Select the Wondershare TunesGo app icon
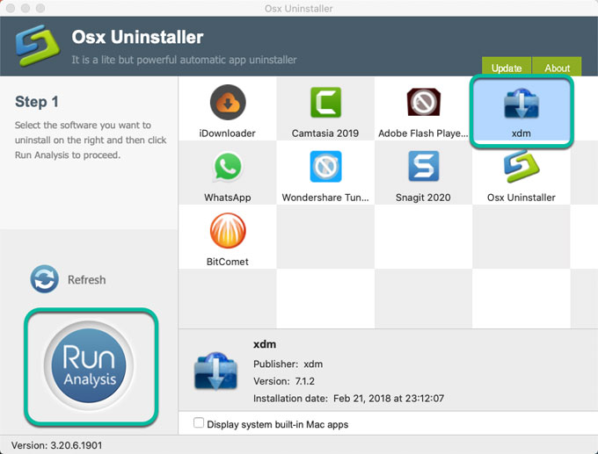 (x=325, y=167)
